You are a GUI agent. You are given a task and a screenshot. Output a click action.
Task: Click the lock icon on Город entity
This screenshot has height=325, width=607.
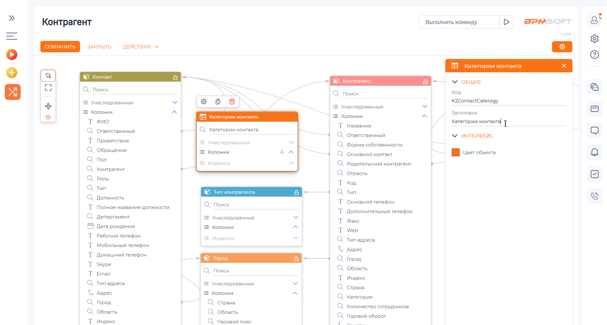coord(296,258)
